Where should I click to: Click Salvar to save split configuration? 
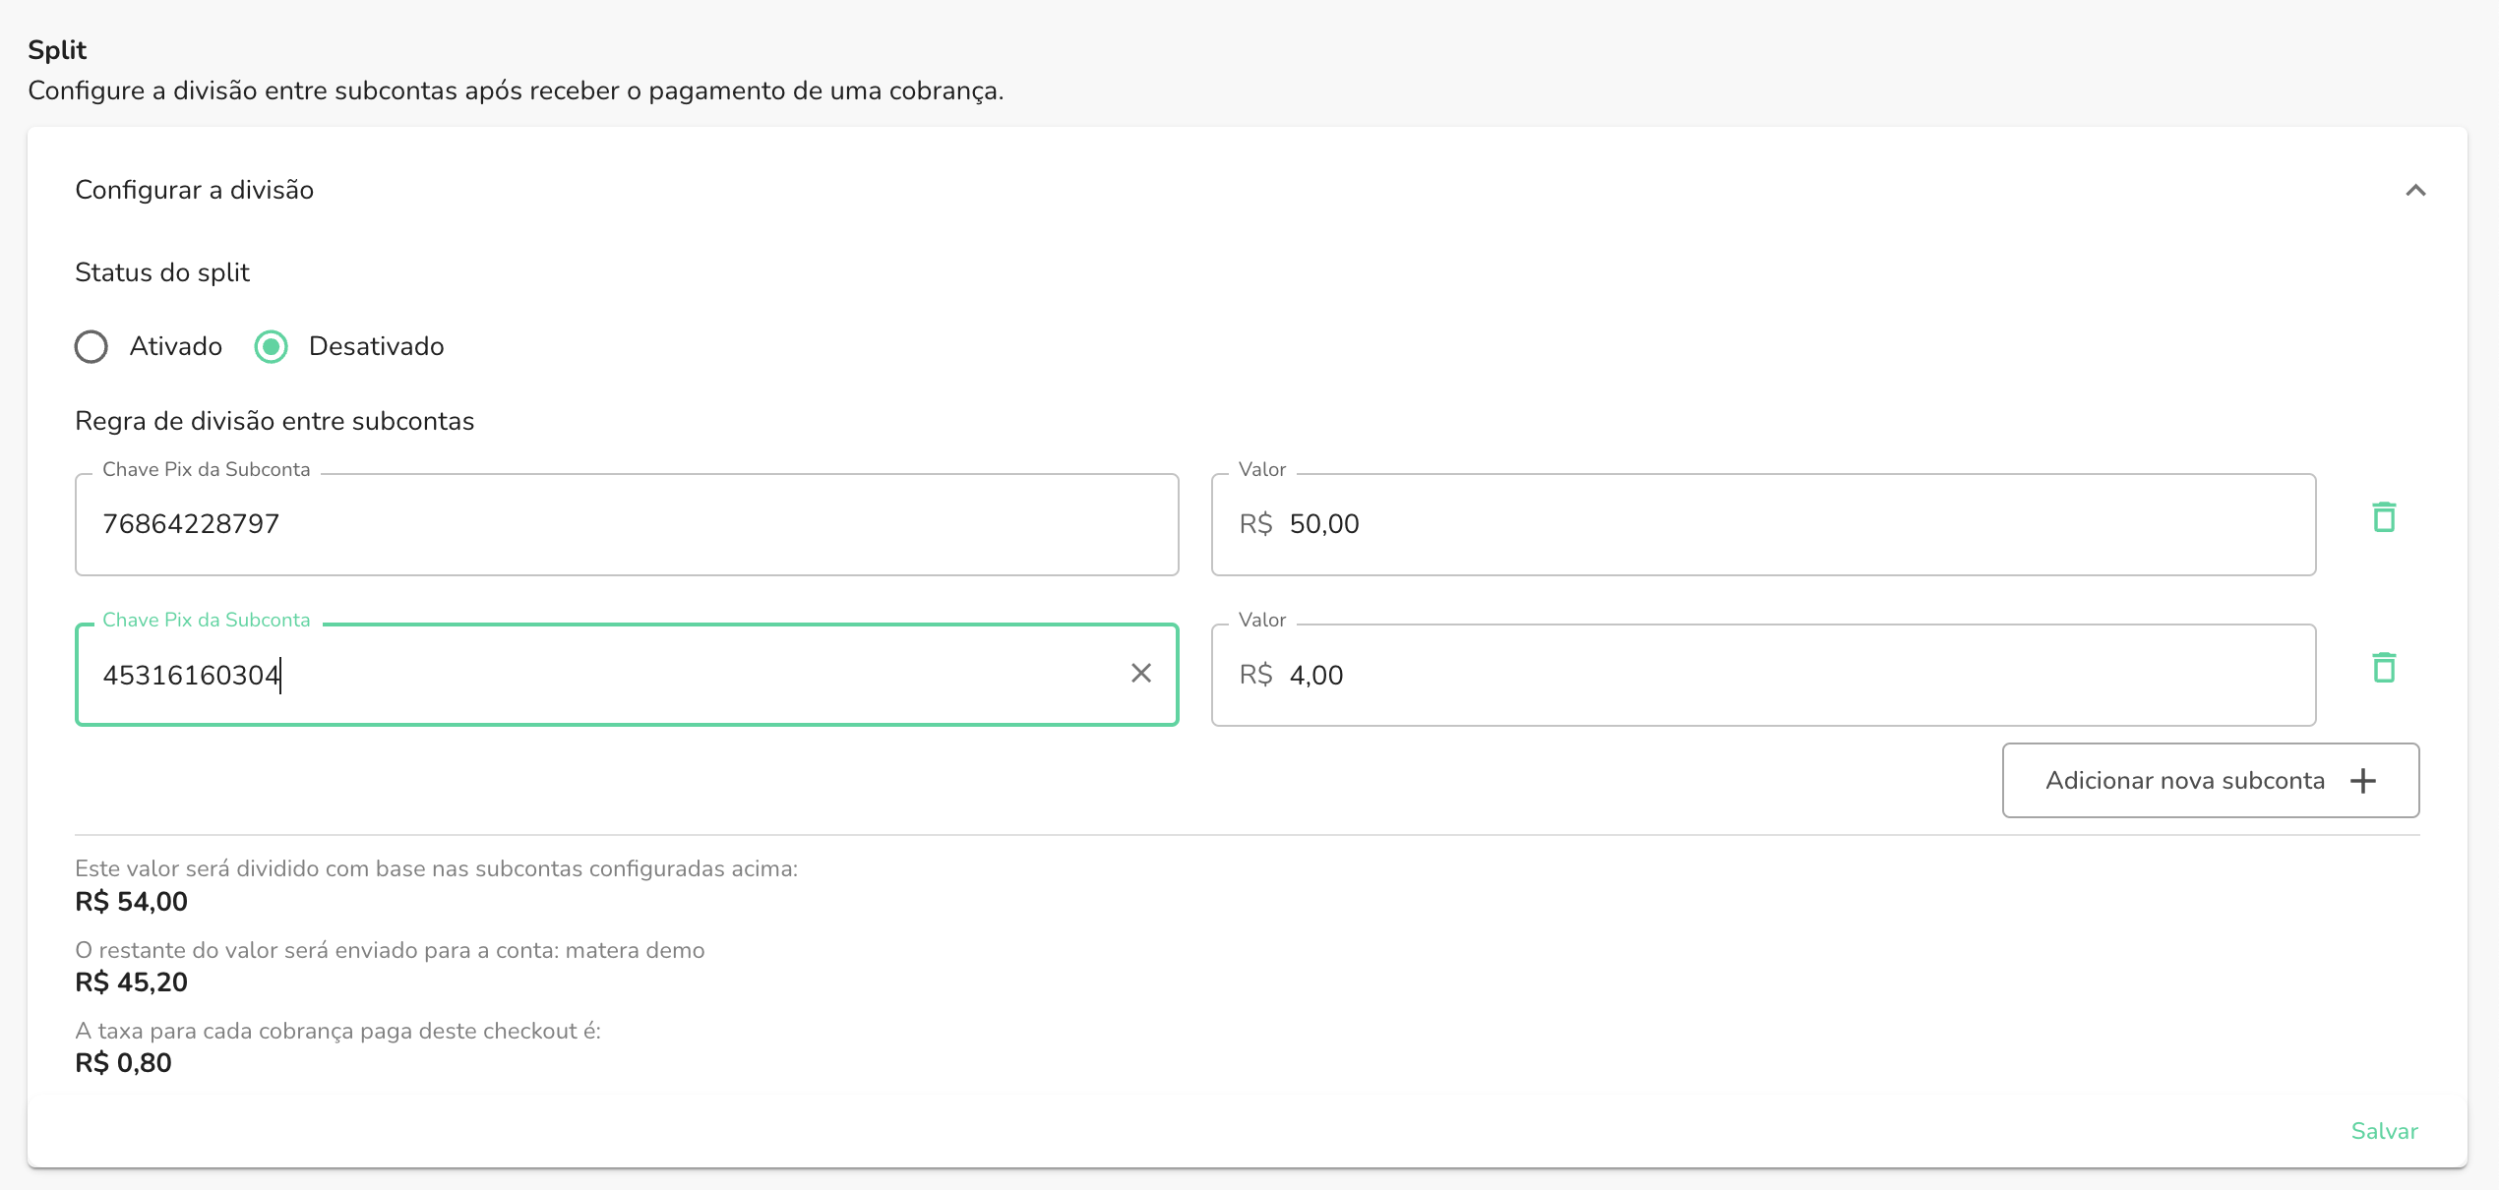[2386, 1131]
